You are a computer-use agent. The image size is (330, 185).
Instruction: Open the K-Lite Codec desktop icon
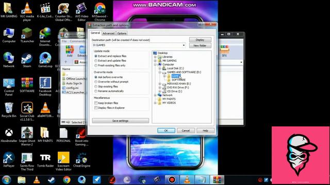(45, 10)
